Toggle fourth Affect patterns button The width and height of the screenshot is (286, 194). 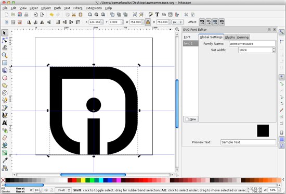point(222,22)
